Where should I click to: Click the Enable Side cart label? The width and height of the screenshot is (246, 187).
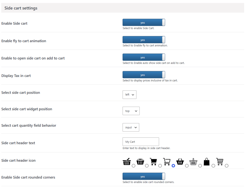[x=14, y=23]
